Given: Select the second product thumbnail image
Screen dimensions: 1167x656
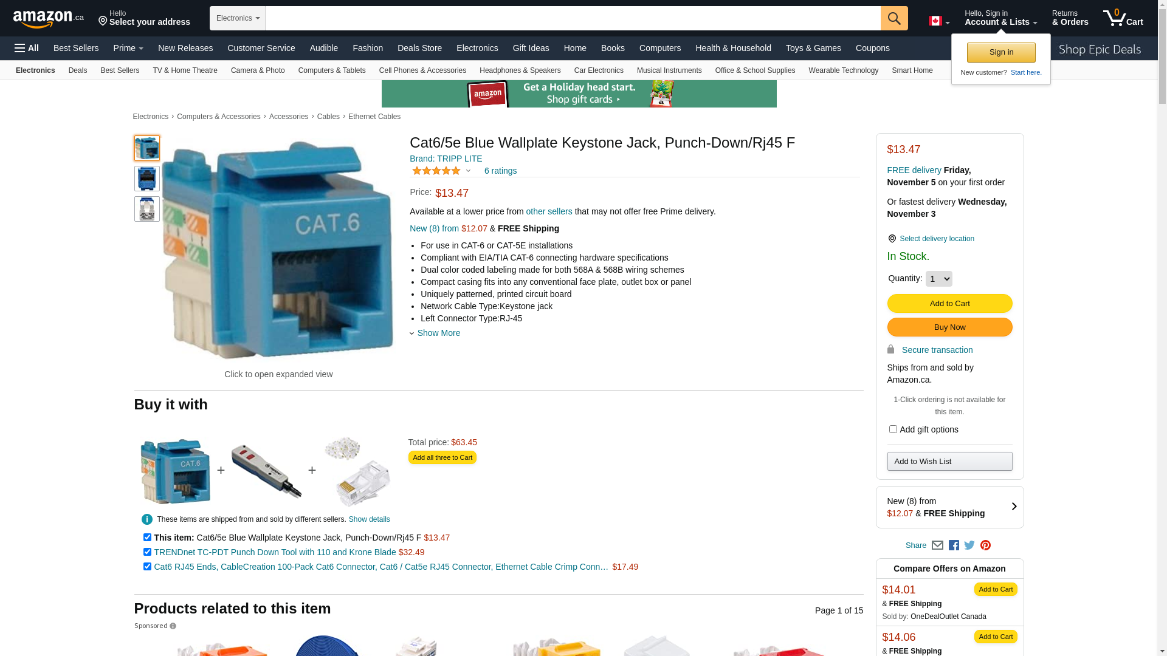Looking at the screenshot, I should pyautogui.click(x=147, y=179).
